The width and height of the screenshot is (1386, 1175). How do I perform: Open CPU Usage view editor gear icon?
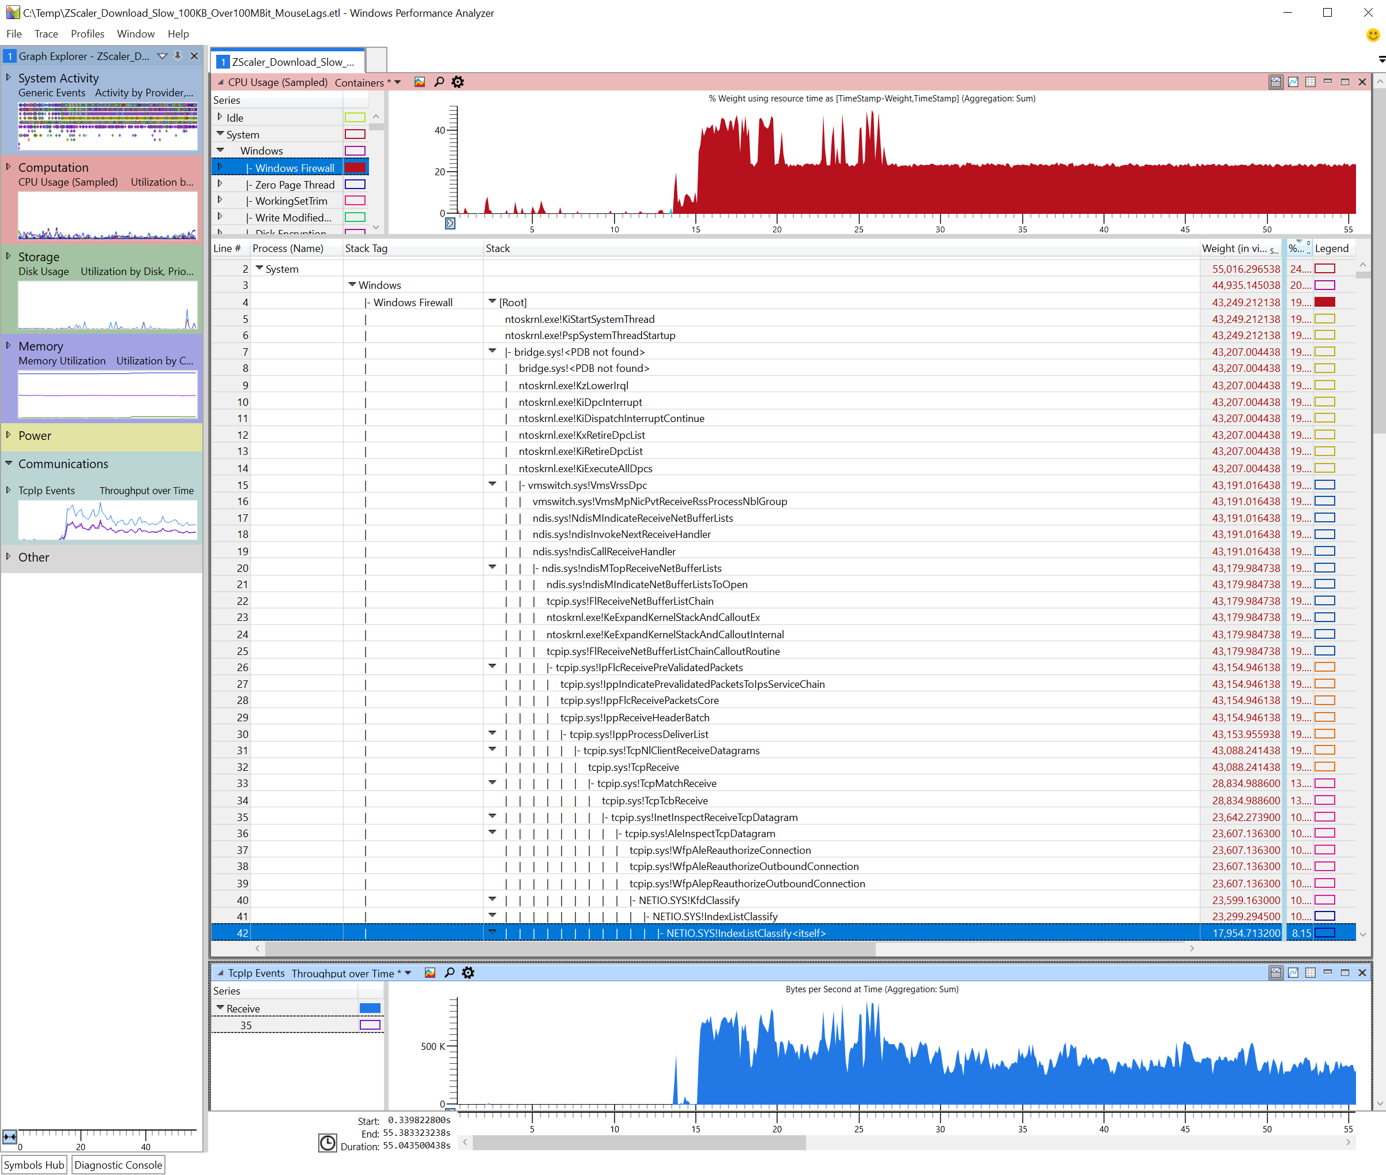tap(458, 82)
